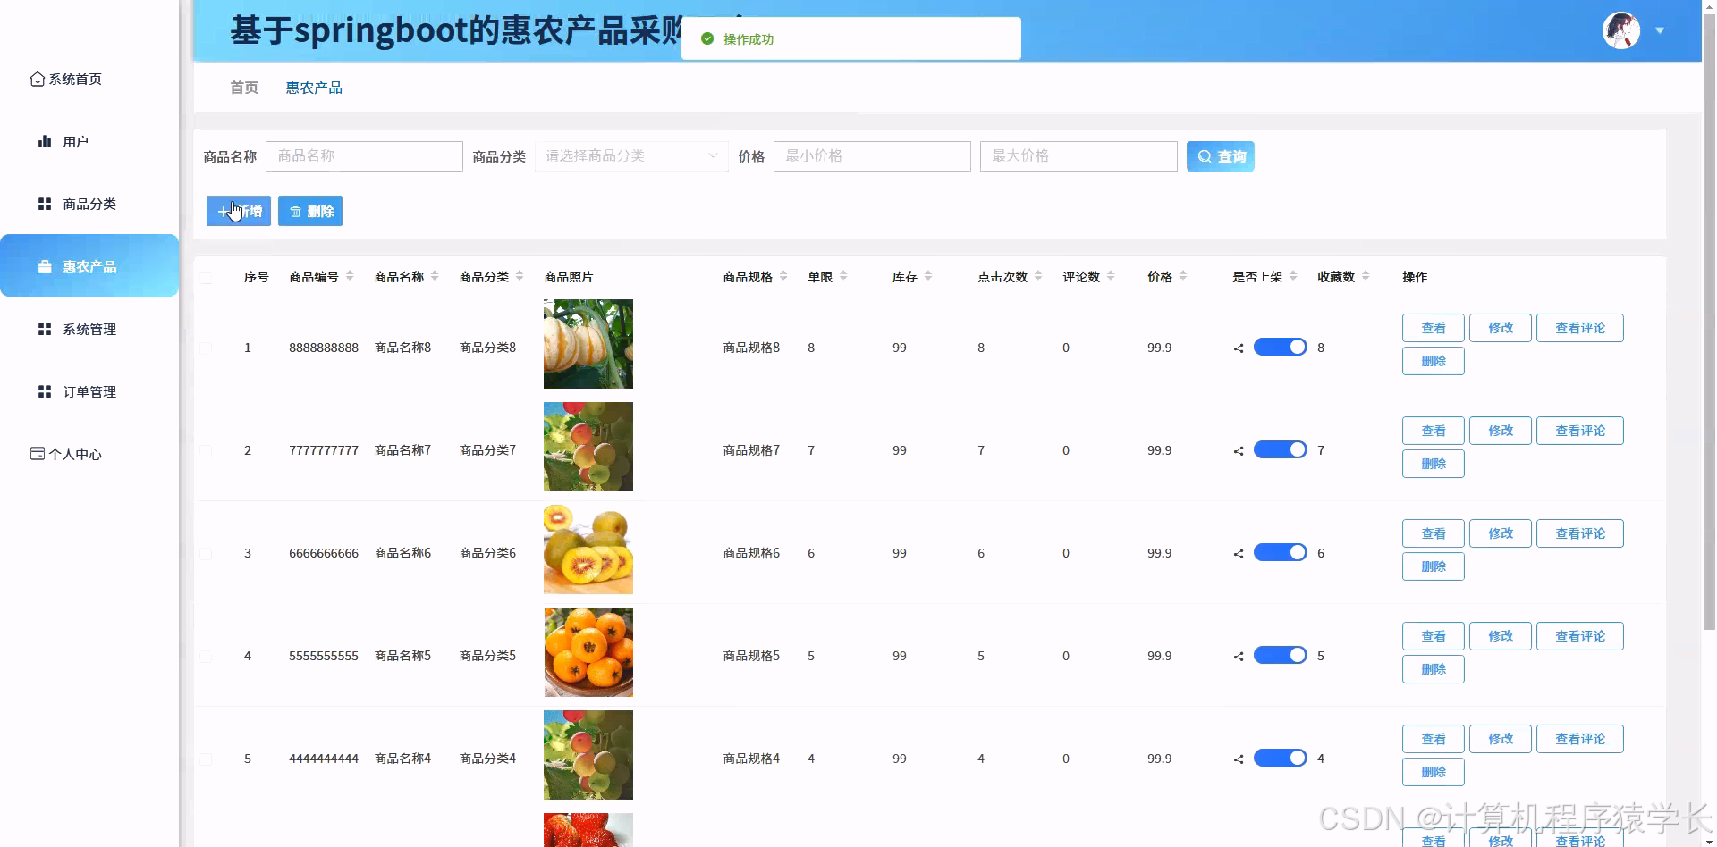
Task: Click the 订单管理 sidebar icon
Action: [45, 391]
